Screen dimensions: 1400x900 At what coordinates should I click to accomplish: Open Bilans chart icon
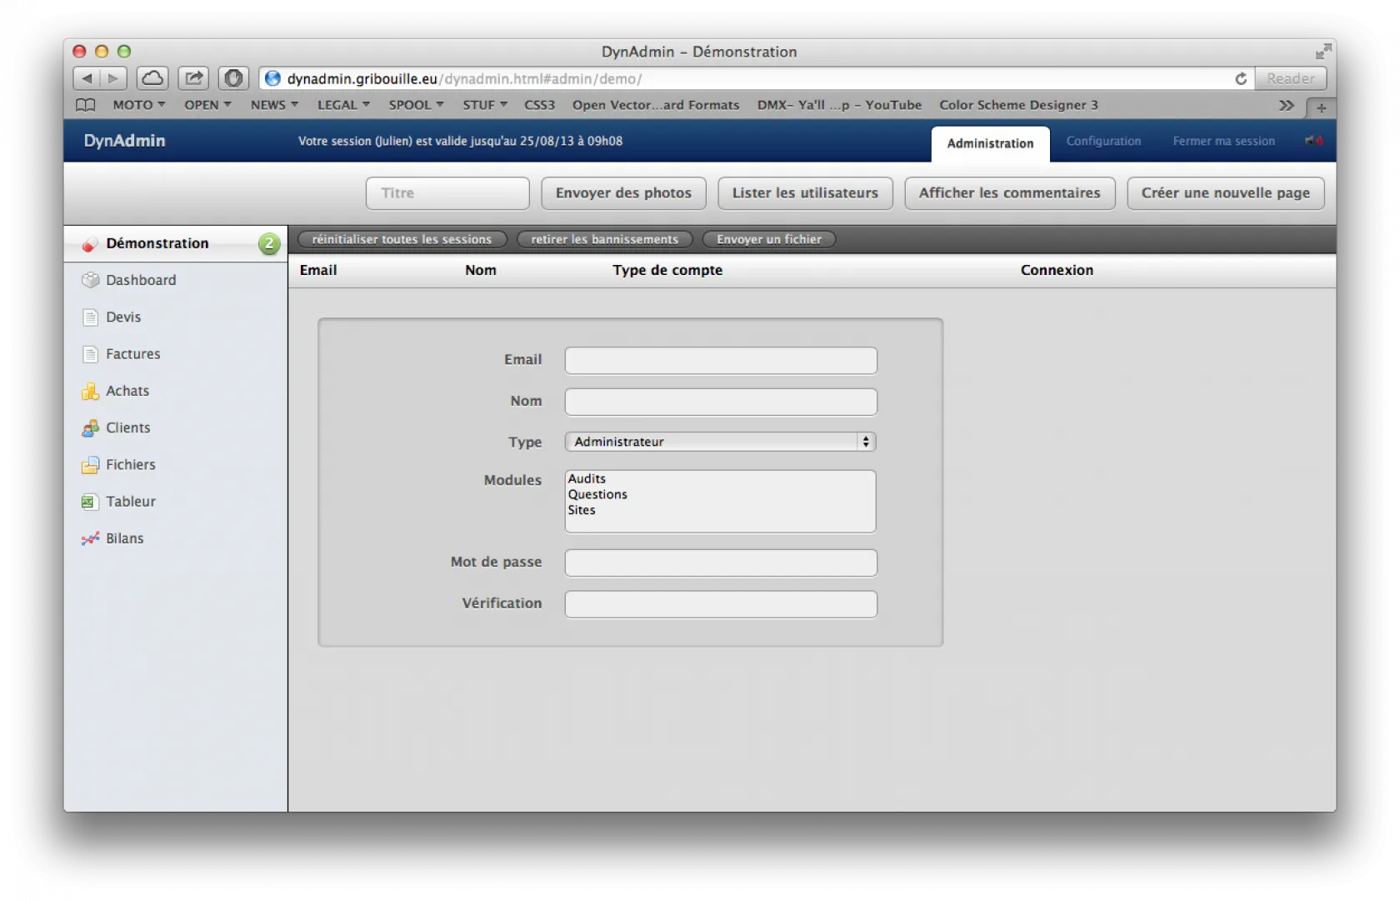click(x=90, y=539)
